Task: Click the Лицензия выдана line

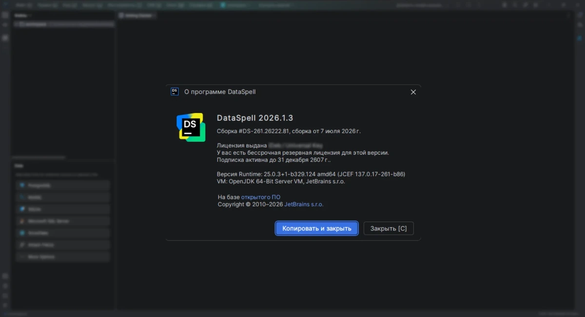Action: pos(270,145)
